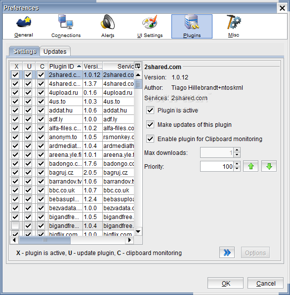Sort by Plugin ID column header
The image size is (290, 295).
click(65, 66)
